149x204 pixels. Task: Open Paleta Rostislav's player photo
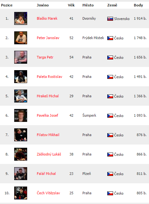click(x=21, y=77)
